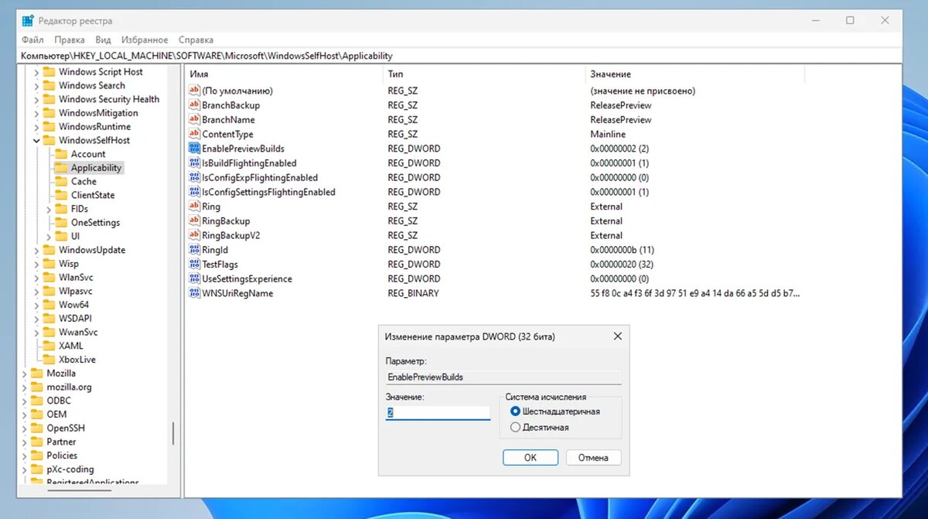Cancel the dialog with Отмена button
Screen dimensions: 928x519
point(593,458)
